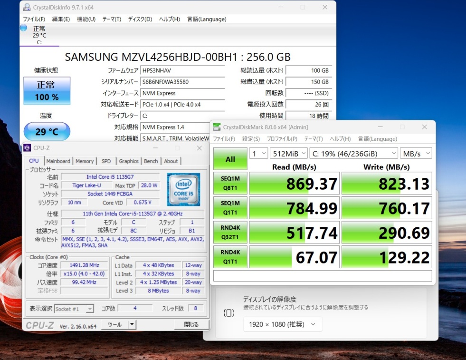This screenshot has height=360, width=466.
Task: Open 言語(Language) menu in CrystalDiskInfo
Action: click(207, 19)
